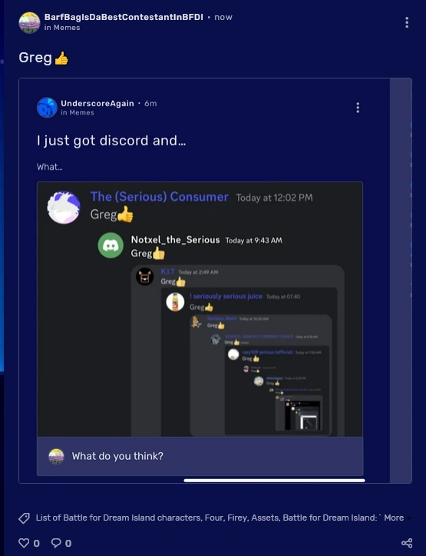The height and width of the screenshot is (556, 426).
Task: Open the Memes category under the quoted post
Action: (81, 112)
